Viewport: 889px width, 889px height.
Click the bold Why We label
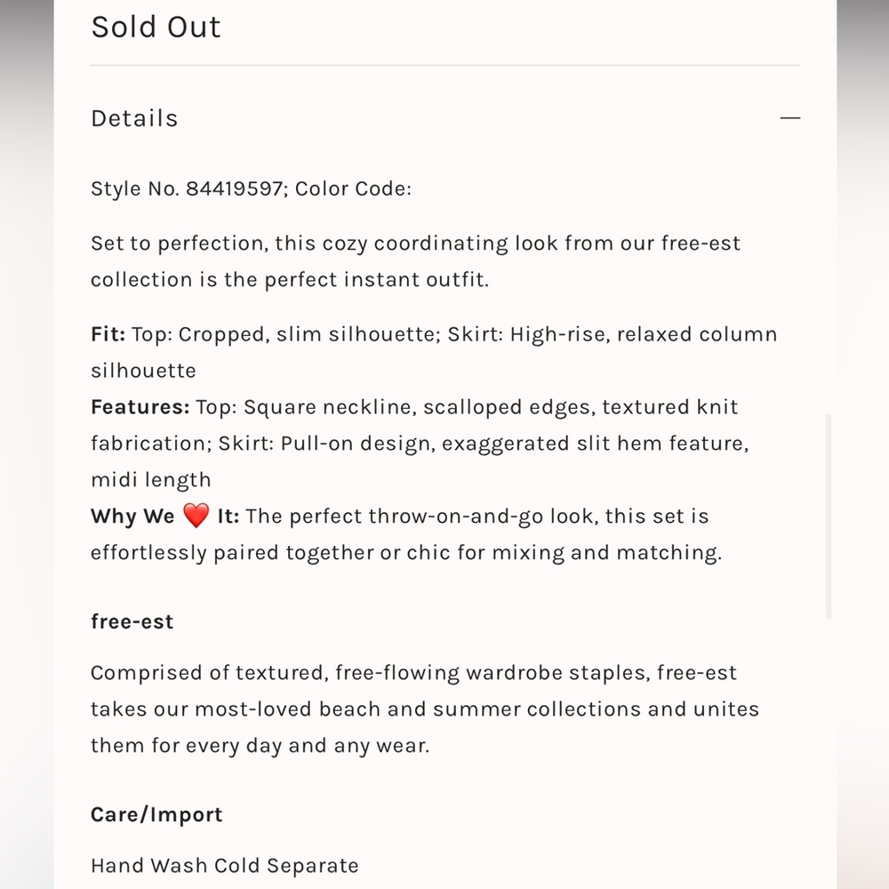[x=132, y=516]
